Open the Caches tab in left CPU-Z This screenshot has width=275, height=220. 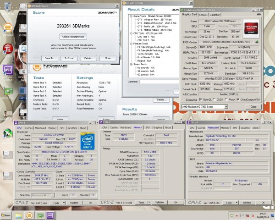pyautogui.click(x=29, y=128)
